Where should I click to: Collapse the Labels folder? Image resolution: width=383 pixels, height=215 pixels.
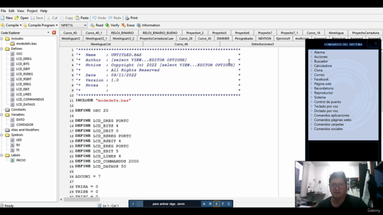click(2, 155)
